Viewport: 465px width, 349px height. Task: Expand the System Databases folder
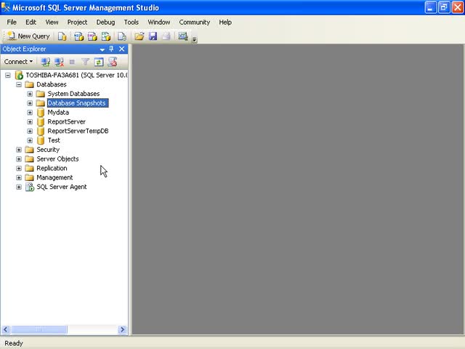pyautogui.click(x=30, y=94)
